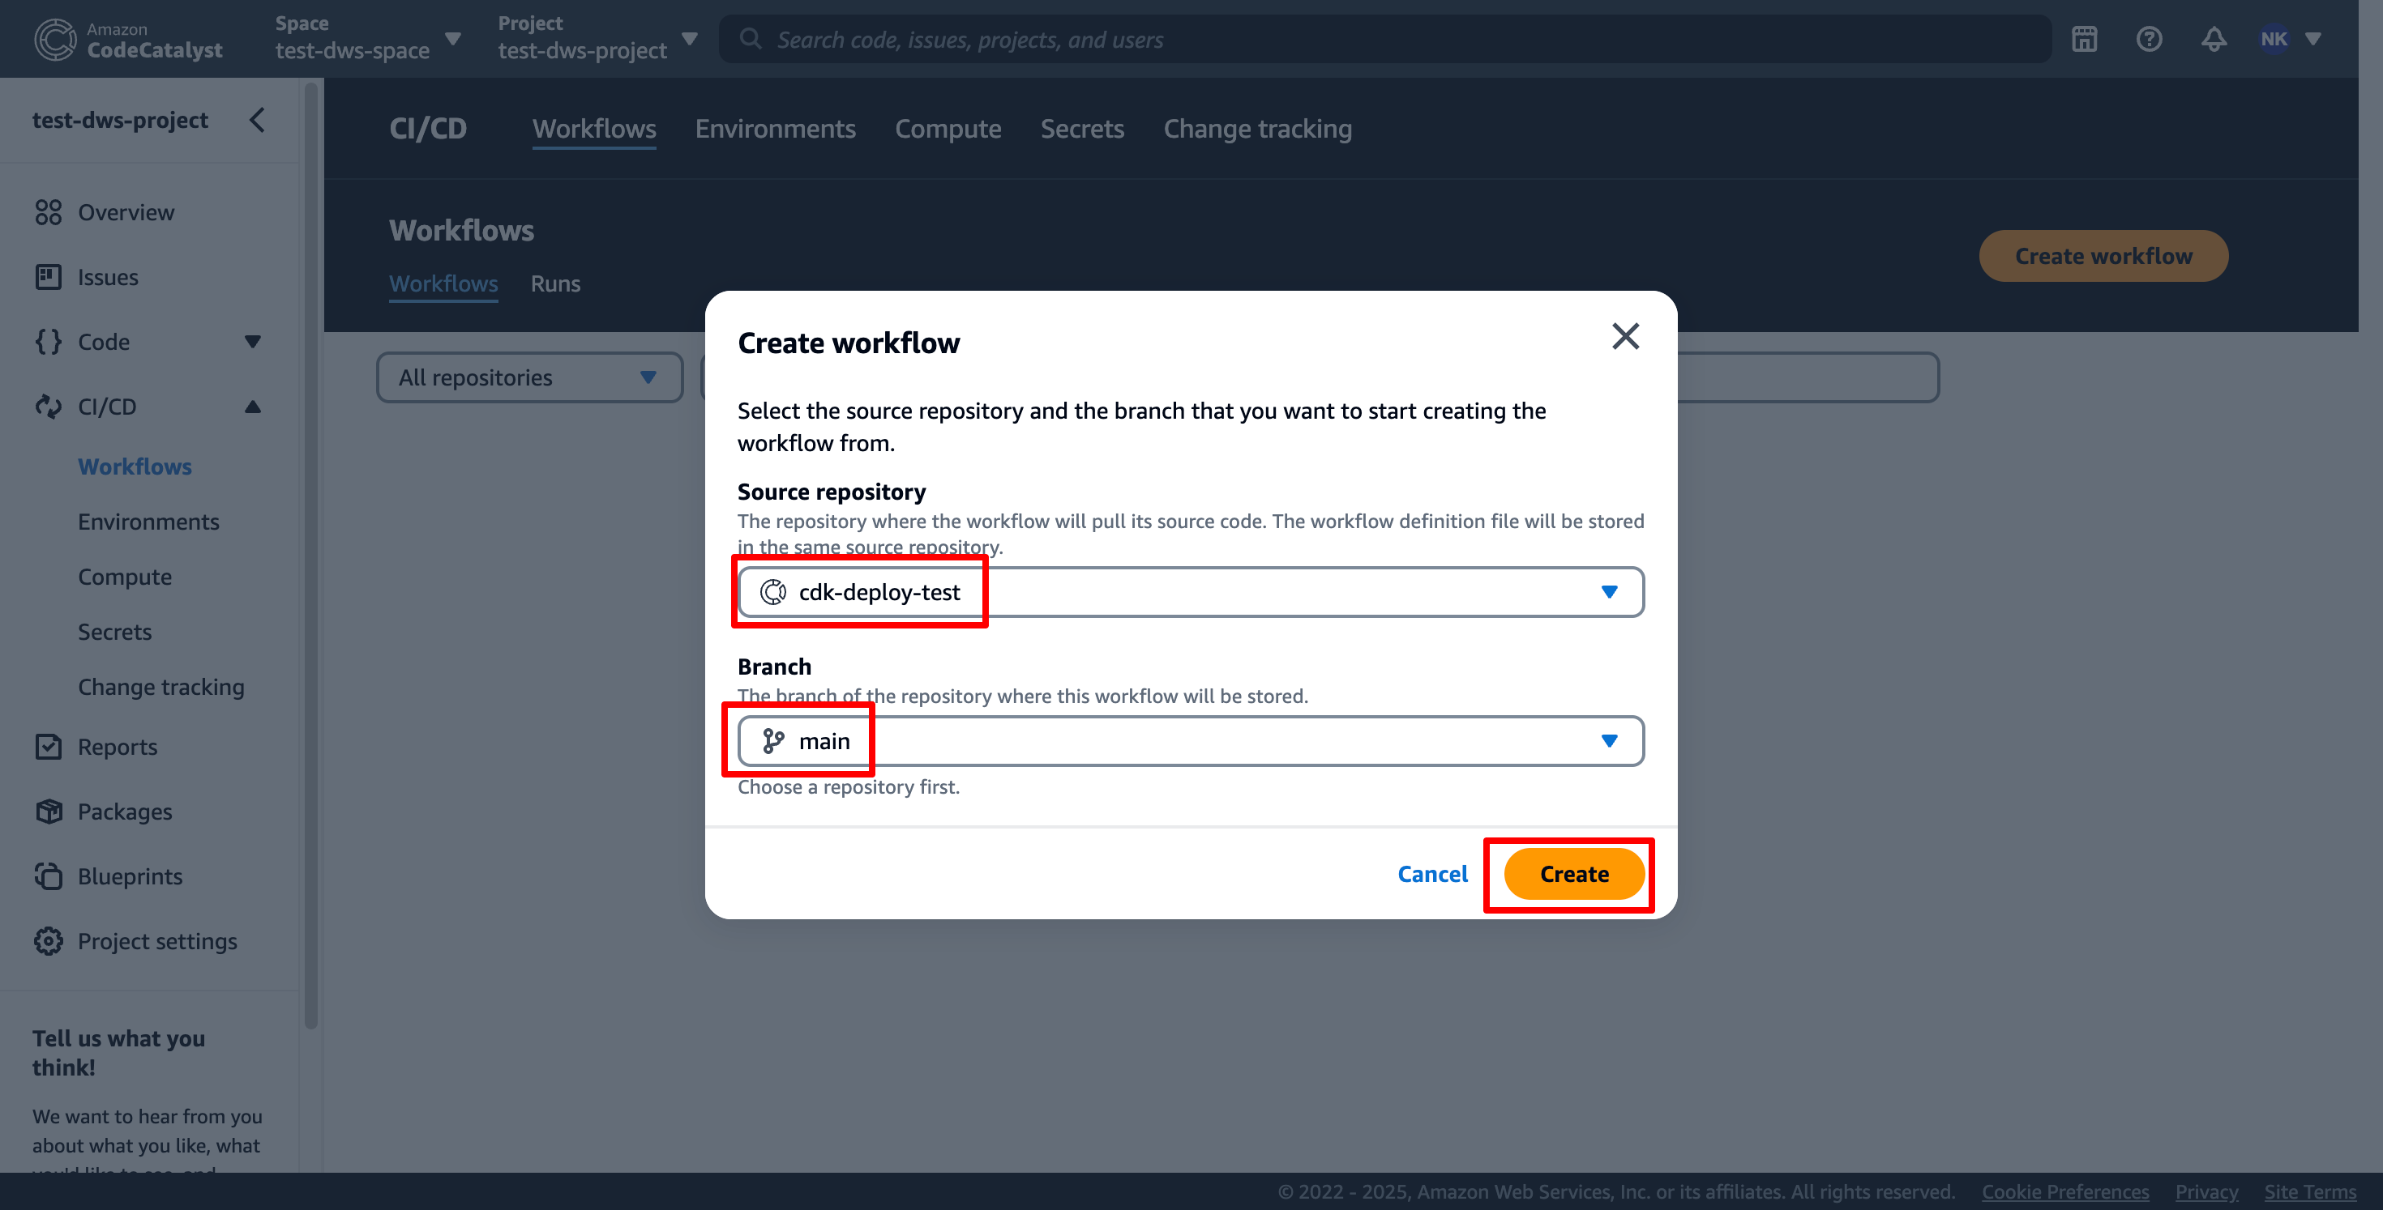The height and width of the screenshot is (1210, 2383).
Task: Click the repository icon beside cdk-deploy-test
Action: point(773,591)
